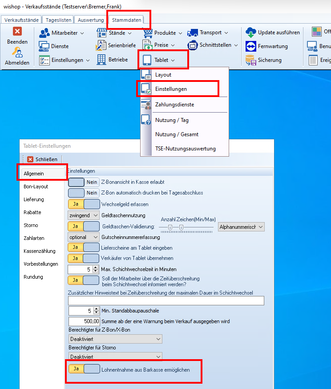Open the Geldtaschennutzung zwingend dropdown

[83, 215]
